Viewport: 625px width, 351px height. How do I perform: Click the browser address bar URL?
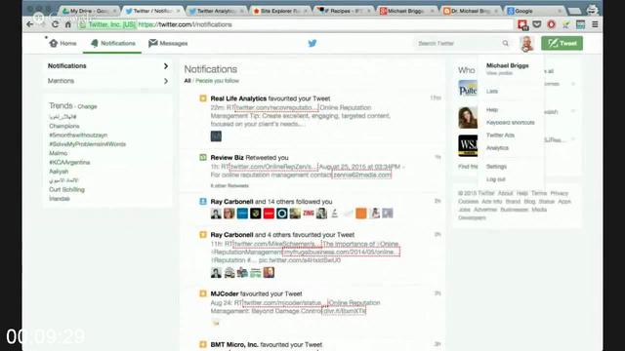185,24
